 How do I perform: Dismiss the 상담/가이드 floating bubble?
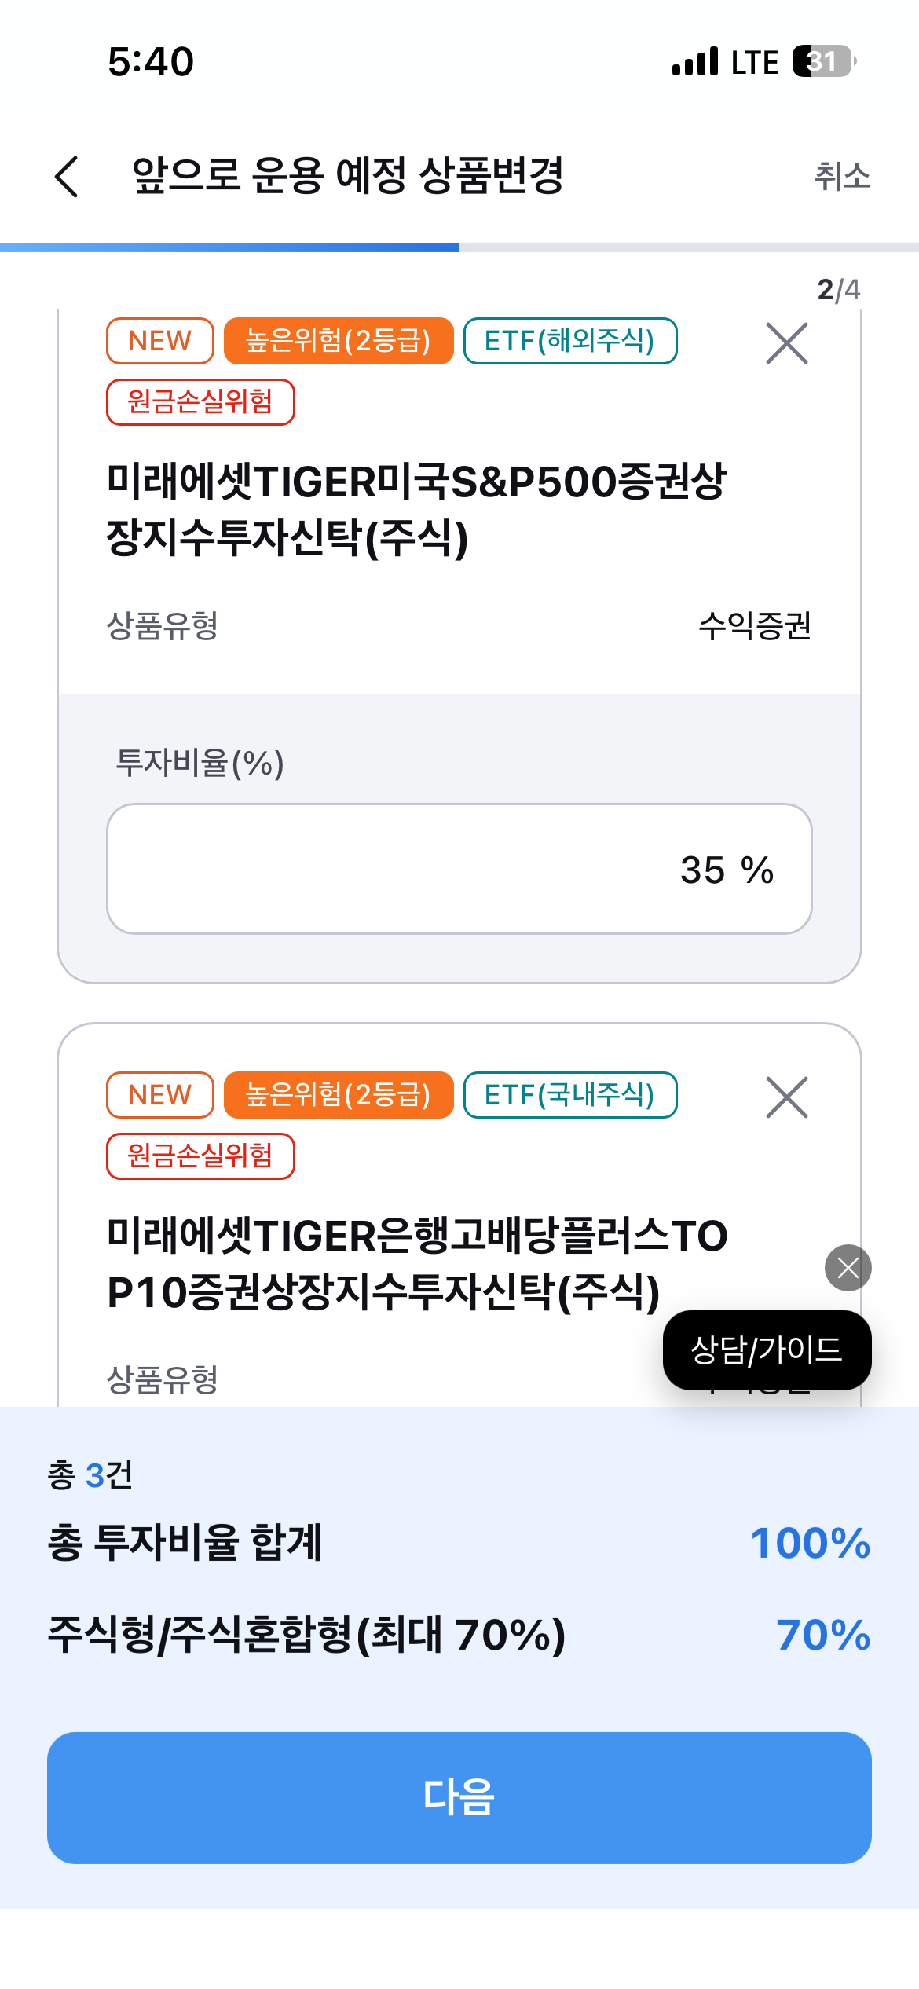pos(848,1267)
